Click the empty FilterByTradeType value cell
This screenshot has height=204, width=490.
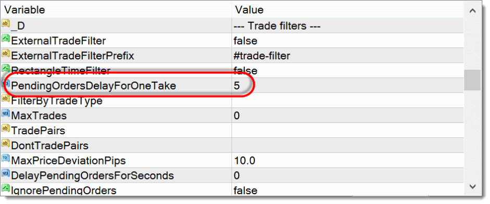348,100
